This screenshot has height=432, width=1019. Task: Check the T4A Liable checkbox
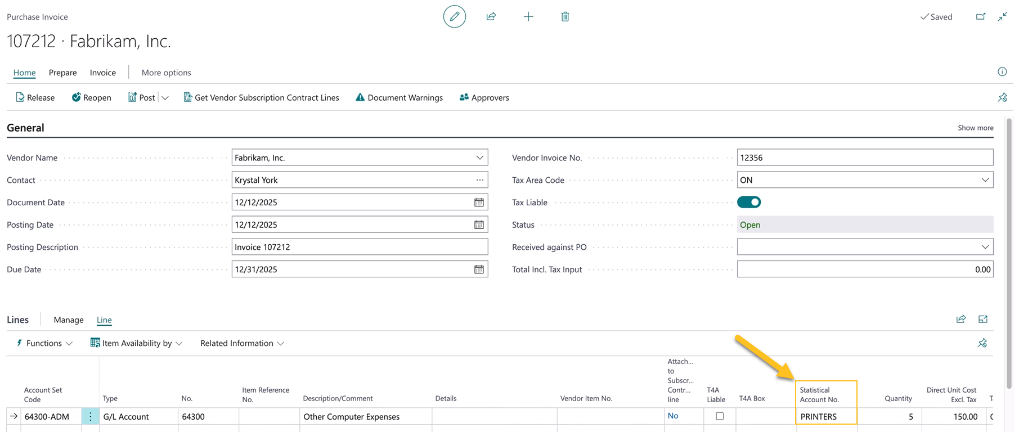coord(720,416)
